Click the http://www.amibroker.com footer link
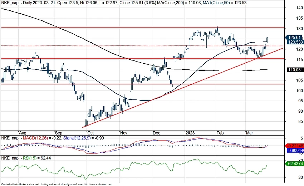Screen dimensions: 304x186 pos(98,185)
